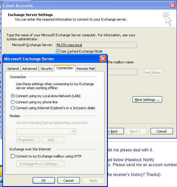This screenshot has width=177, height=187.
Task: Open the Advanced tab
Action: click(x=29, y=69)
